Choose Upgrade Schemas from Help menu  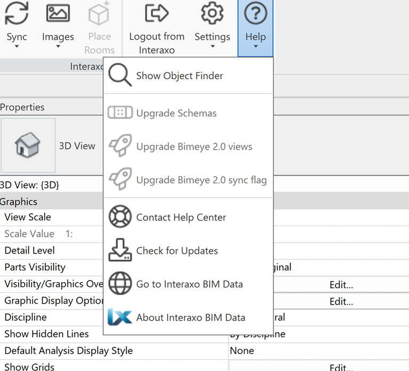188,113
